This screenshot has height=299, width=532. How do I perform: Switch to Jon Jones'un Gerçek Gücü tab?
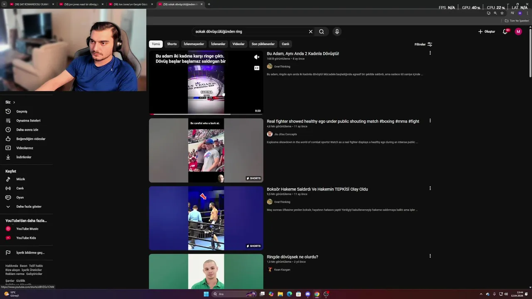tap(130, 4)
